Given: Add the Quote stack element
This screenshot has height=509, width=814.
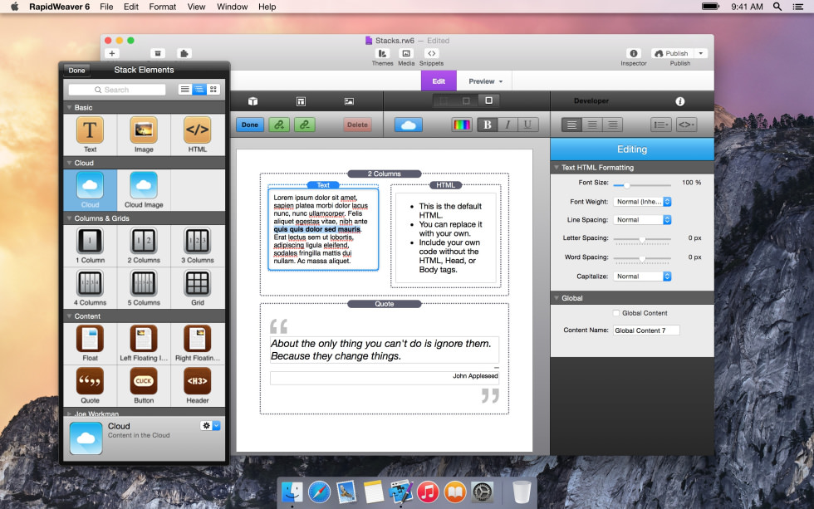Looking at the screenshot, I should click(x=90, y=385).
